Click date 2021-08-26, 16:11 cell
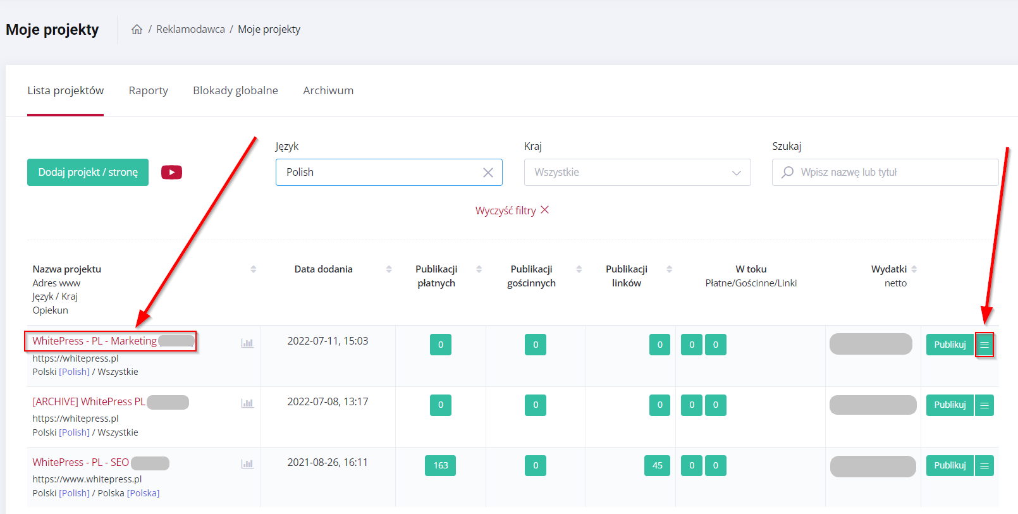The image size is (1018, 514). coord(328,462)
